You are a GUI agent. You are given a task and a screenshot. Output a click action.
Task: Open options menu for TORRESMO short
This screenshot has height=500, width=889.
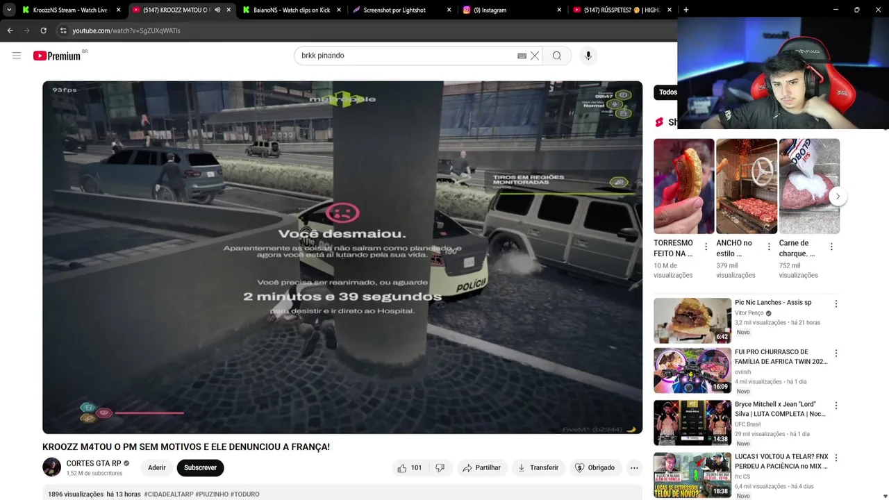pyautogui.click(x=706, y=247)
